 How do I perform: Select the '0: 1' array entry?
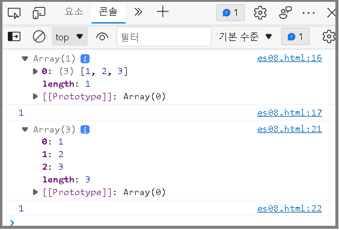(52, 142)
